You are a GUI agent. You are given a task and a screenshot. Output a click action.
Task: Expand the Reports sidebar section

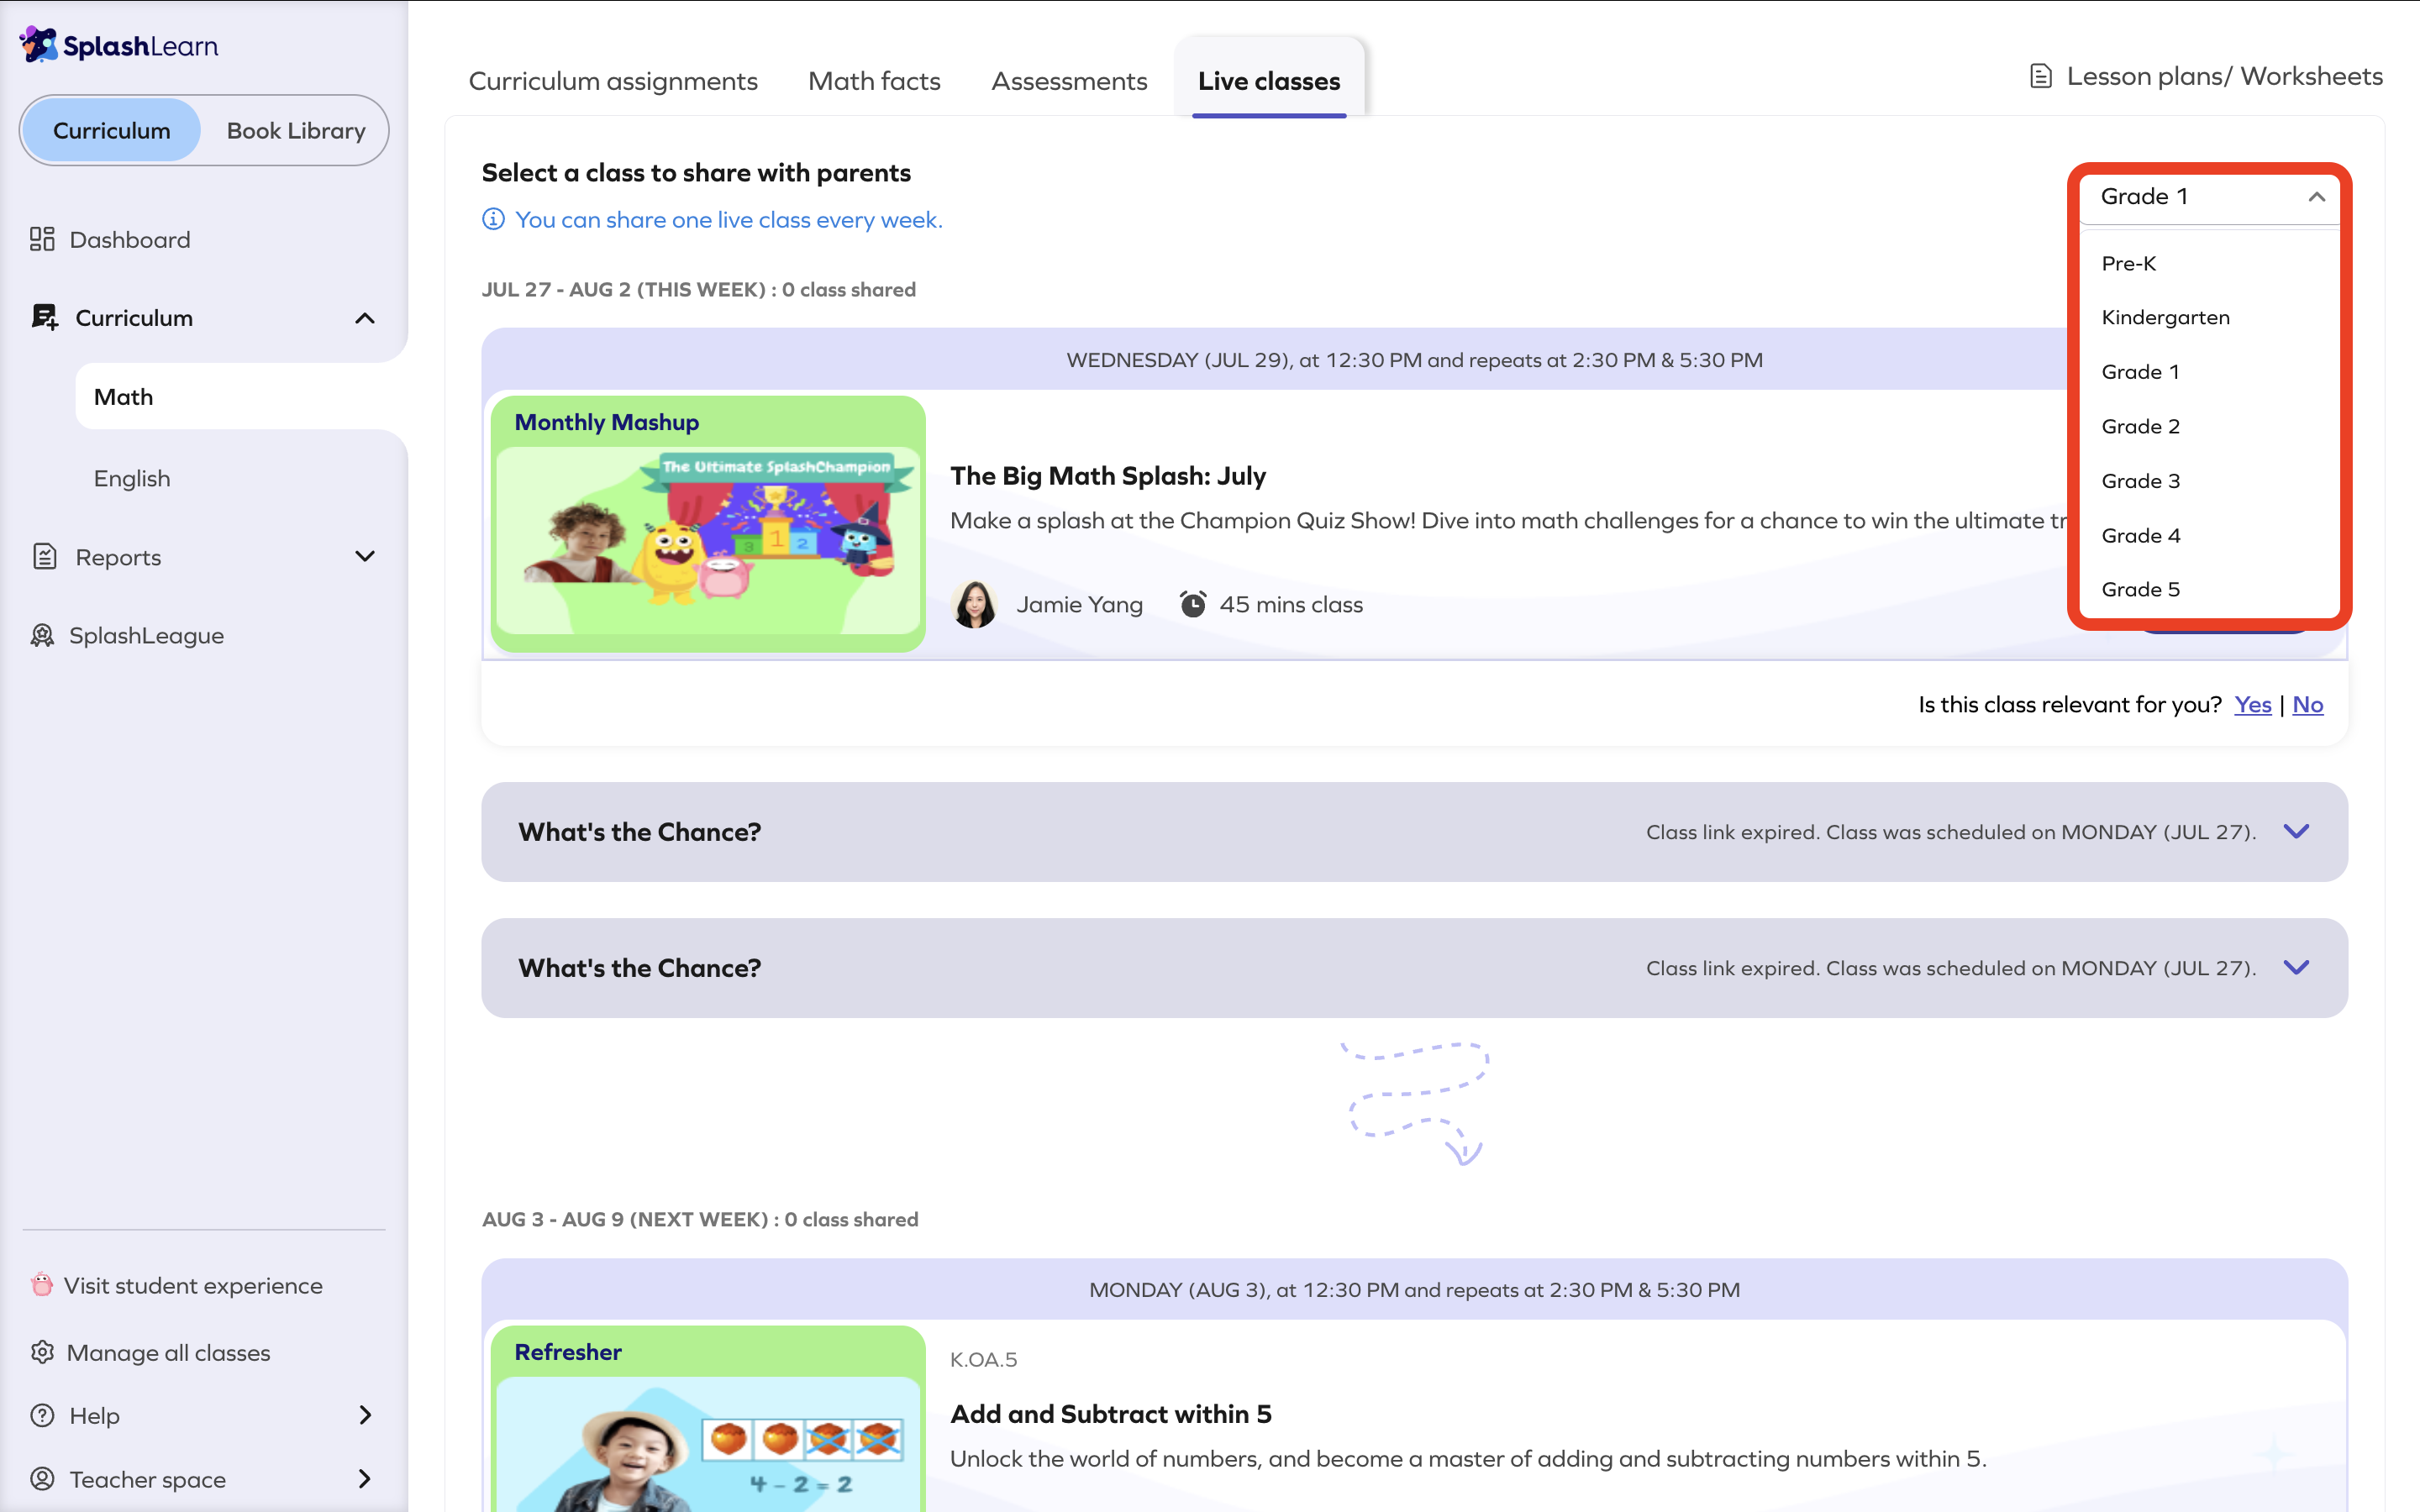(x=365, y=556)
